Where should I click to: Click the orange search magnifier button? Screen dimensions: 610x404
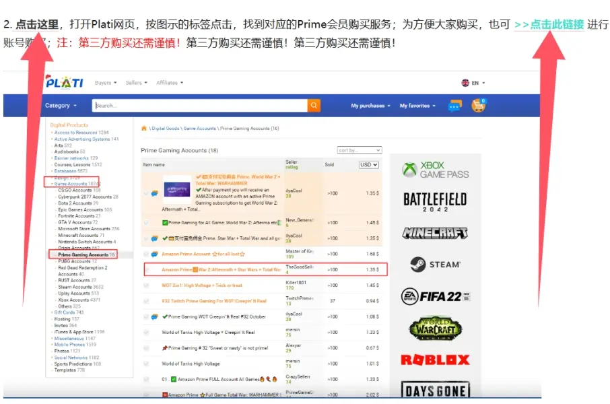click(x=314, y=106)
